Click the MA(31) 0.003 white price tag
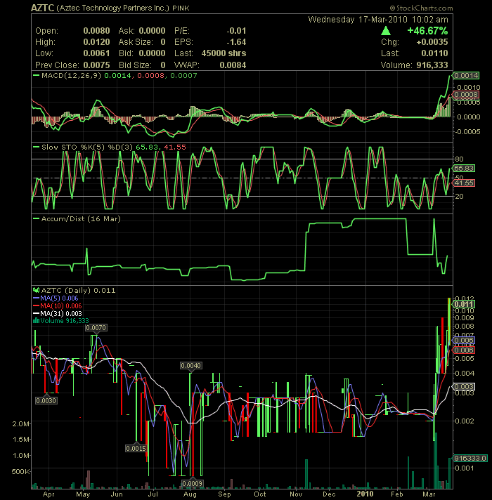This screenshot has height=500, width=492. pyautogui.click(x=464, y=386)
